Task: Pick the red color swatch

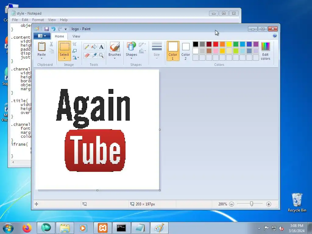Action: [x=215, y=44]
